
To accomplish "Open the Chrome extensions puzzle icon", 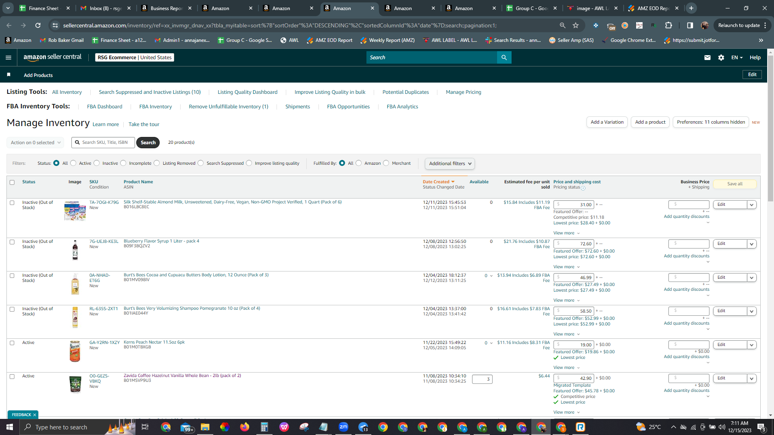I will (x=668, y=25).
